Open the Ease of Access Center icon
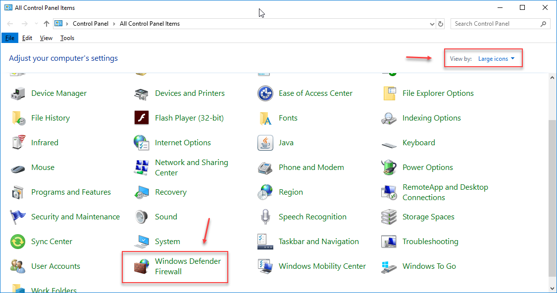 click(x=265, y=93)
